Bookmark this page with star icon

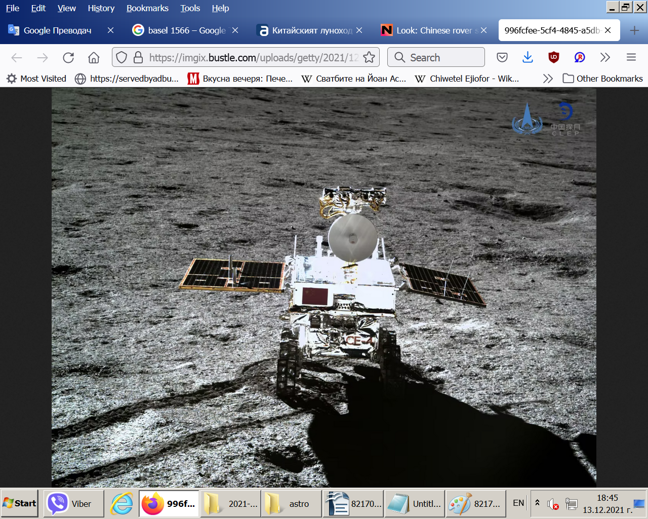[x=369, y=58]
